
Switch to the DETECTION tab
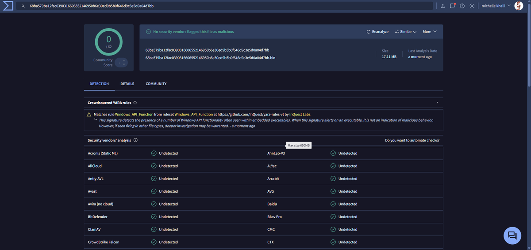[x=99, y=84]
